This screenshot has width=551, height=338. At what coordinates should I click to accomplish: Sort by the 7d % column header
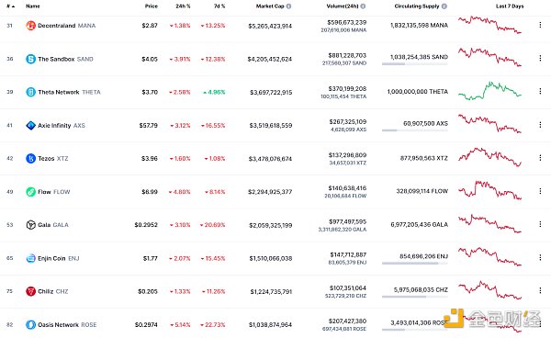[219, 6]
